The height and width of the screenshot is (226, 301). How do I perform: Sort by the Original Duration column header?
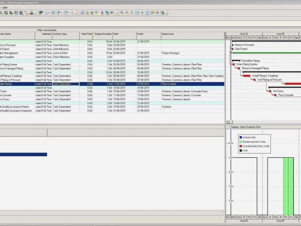pyautogui.click(x=103, y=34)
